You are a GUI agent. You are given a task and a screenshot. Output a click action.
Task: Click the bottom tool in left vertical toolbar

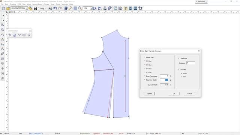pyautogui.click(x=2, y=78)
